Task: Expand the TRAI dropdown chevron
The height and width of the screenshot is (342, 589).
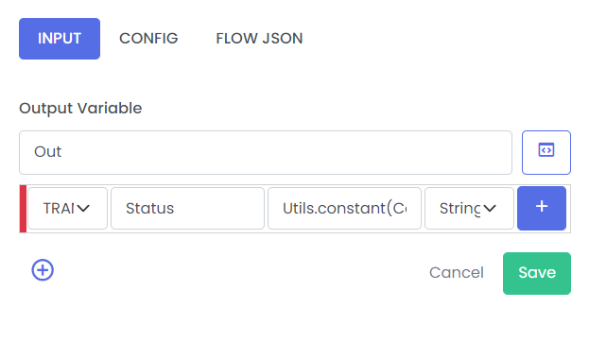Action: click(x=83, y=209)
